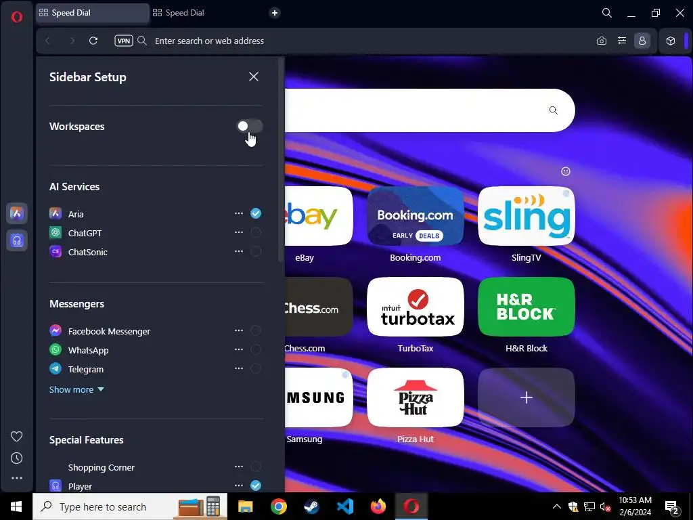Image resolution: width=693 pixels, height=520 pixels.
Task: Open the Chess.com speed dial tile
Action: [319, 307]
